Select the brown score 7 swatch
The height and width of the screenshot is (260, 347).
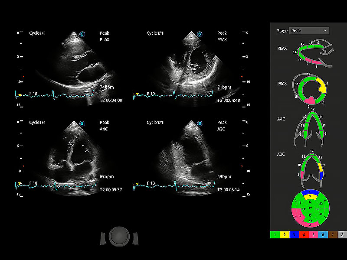332,234
